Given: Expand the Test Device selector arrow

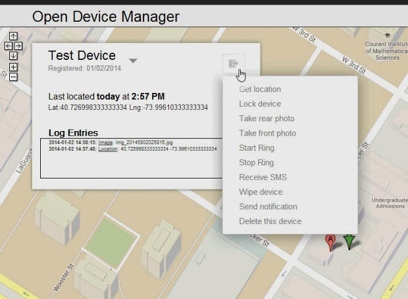Looking at the screenshot, I should 133,61.
